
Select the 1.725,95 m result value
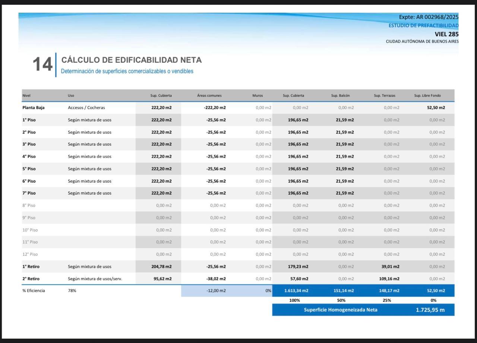(x=430, y=310)
